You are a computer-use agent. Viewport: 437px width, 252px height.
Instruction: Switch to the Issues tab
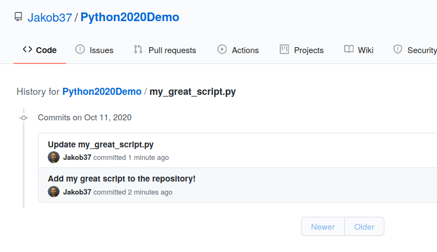[94, 50]
